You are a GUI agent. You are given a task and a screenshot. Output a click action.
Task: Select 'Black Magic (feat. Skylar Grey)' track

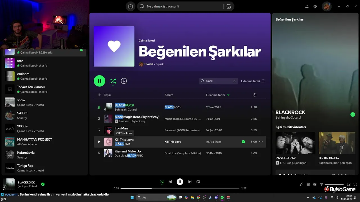coord(137,117)
